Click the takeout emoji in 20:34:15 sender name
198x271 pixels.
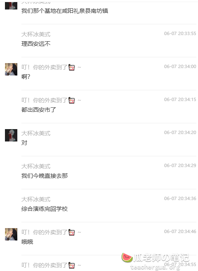71,100
